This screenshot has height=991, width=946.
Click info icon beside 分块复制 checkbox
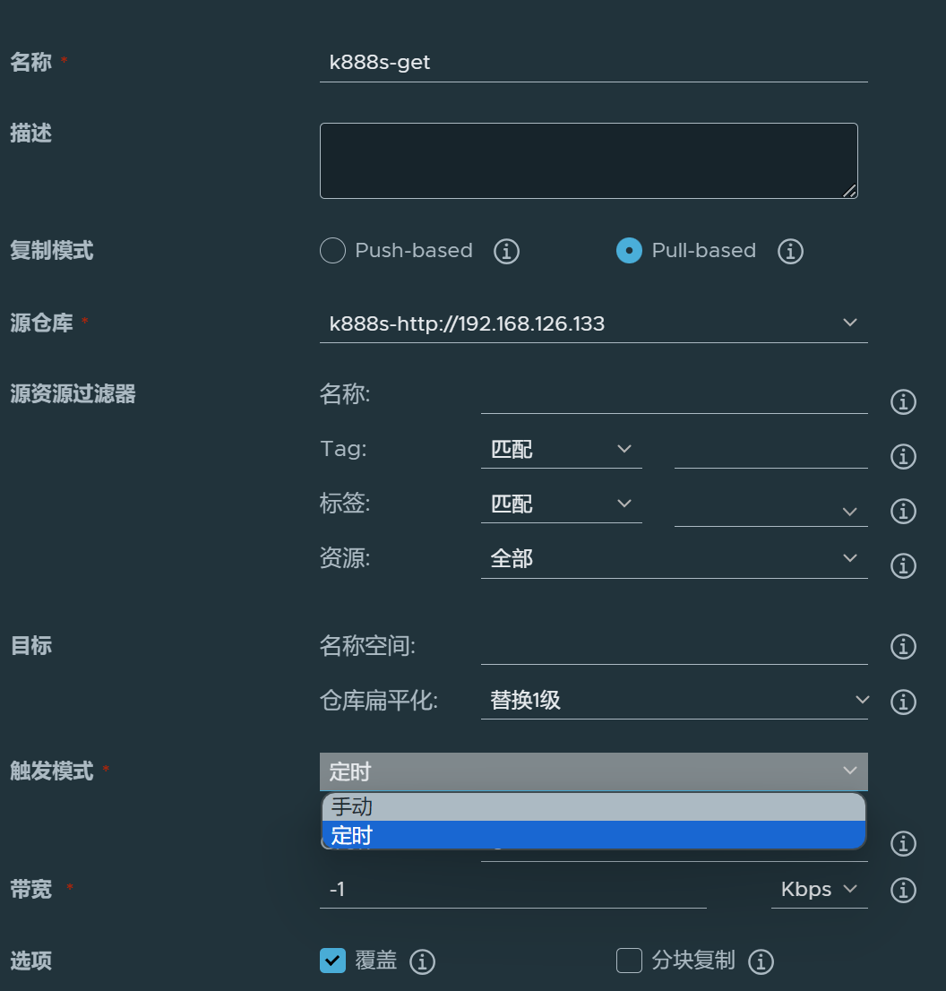click(x=761, y=962)
